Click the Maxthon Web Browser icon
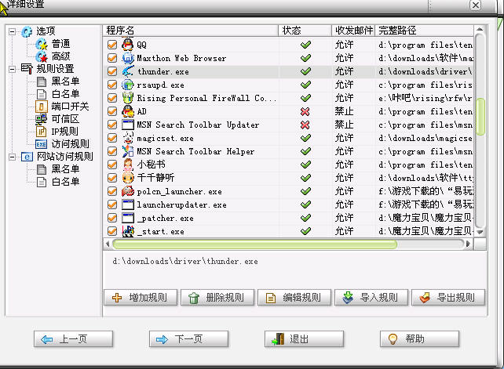This screenshot has height=369, width=504. coord(128,58)
